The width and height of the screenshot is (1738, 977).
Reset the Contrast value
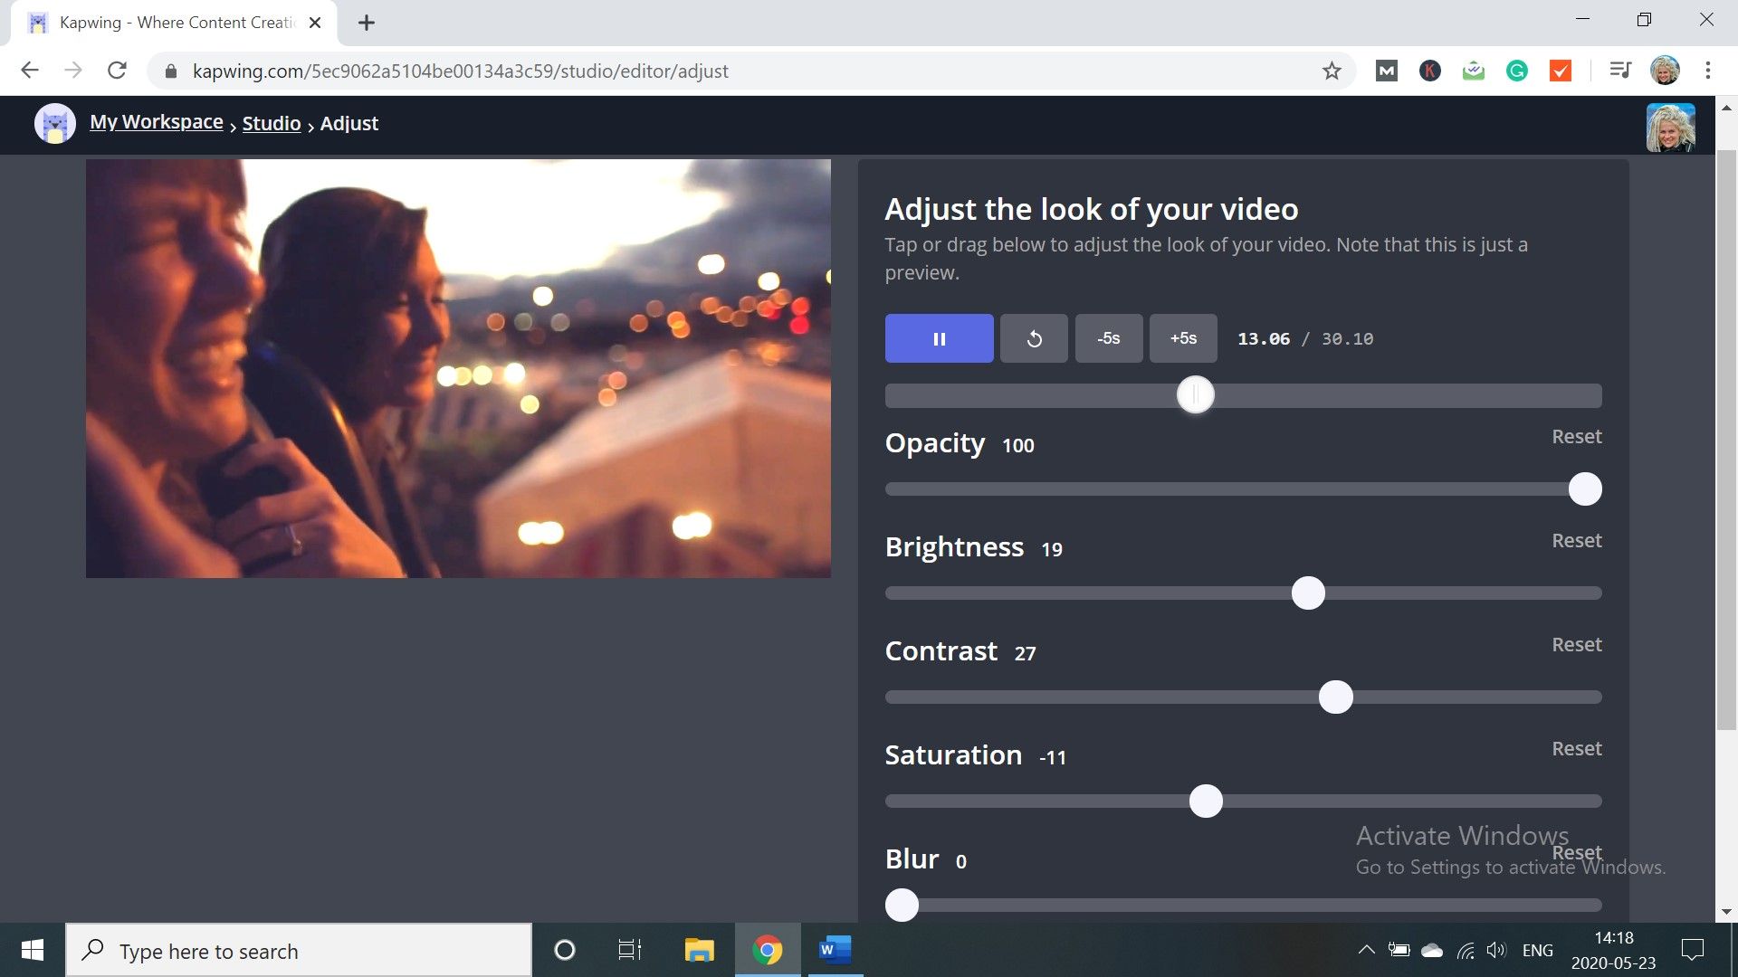point(1576,645)
